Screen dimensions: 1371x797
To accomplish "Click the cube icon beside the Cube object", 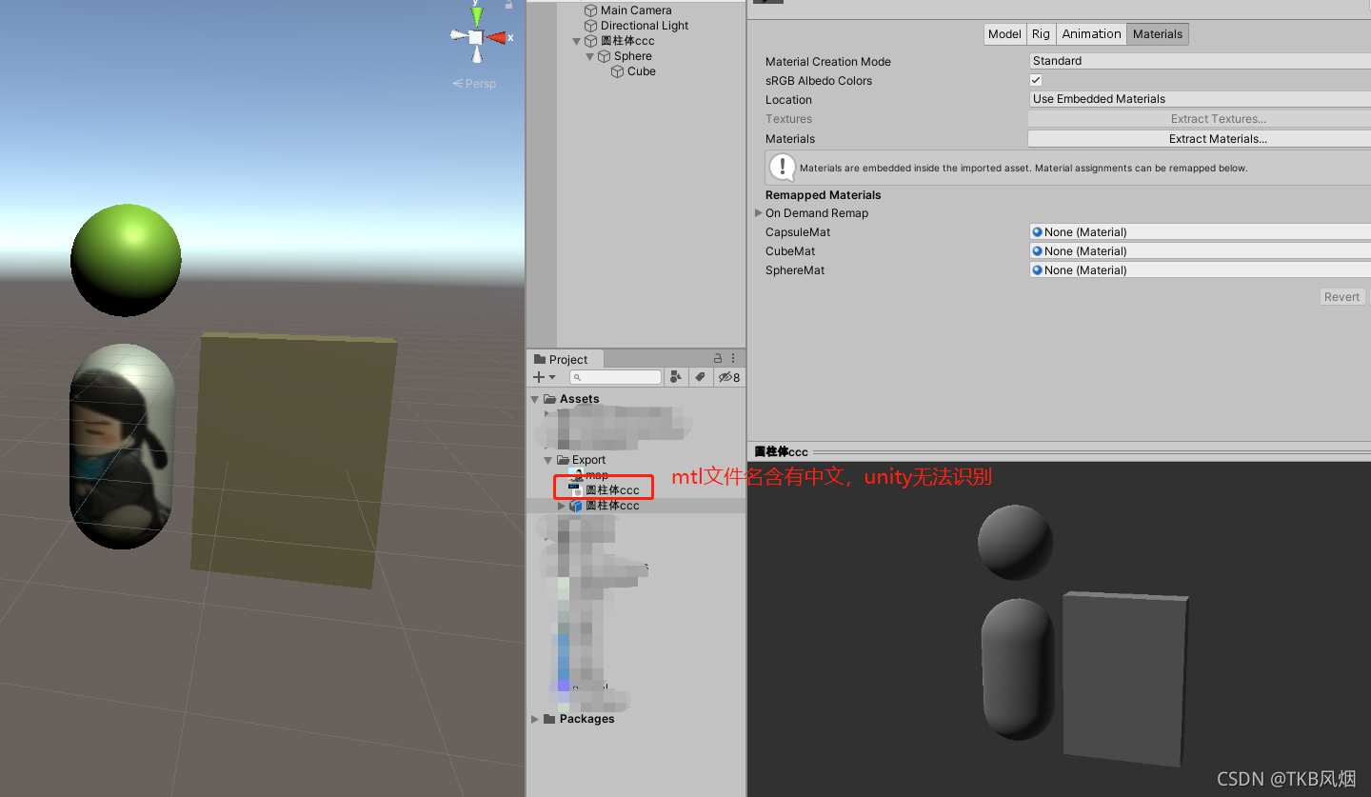I will pos(618,71).
